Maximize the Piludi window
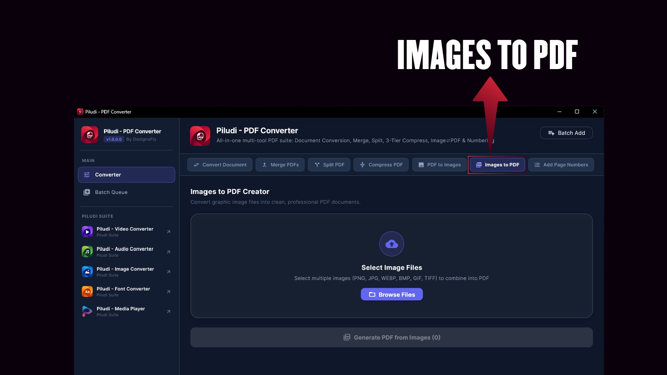Image resolution: width=667 pixels, height=375 pixels. [577, 111]
